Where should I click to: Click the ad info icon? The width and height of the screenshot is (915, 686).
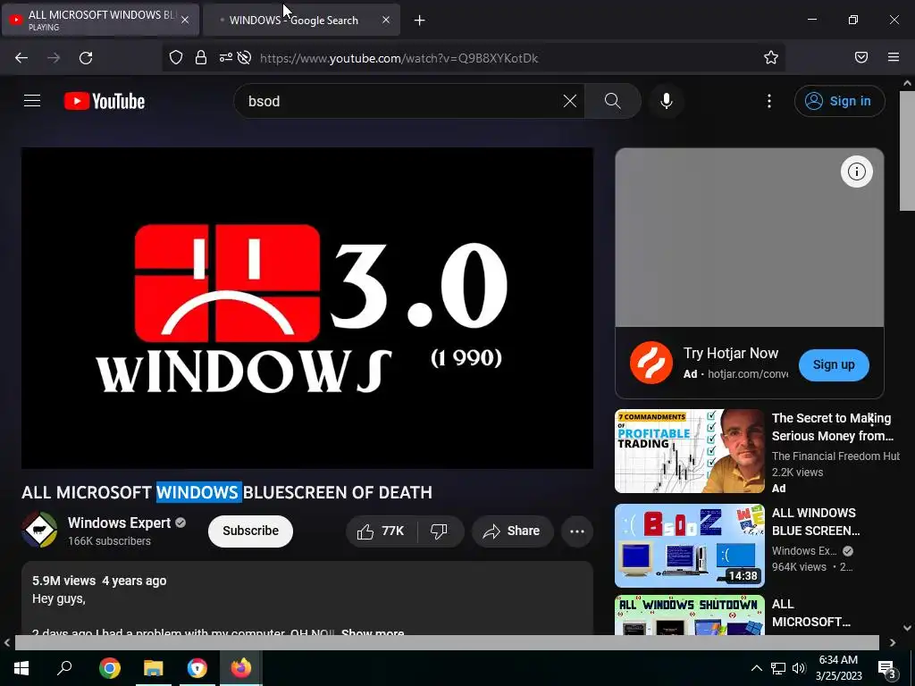tap(856, 171)
